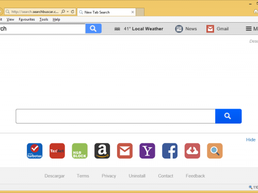Click the zoom level magnifier in status bar
The height and width of the screenshot is (193, 258).
(250, 187)
